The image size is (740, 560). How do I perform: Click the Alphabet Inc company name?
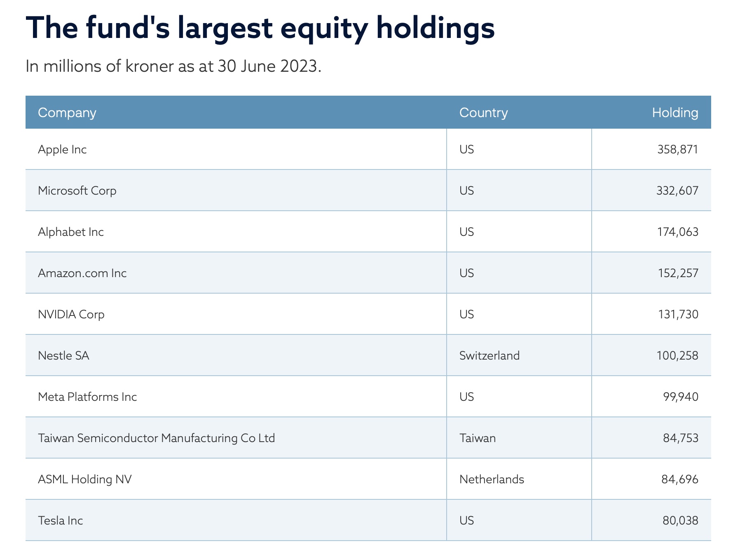click(71, 232)
